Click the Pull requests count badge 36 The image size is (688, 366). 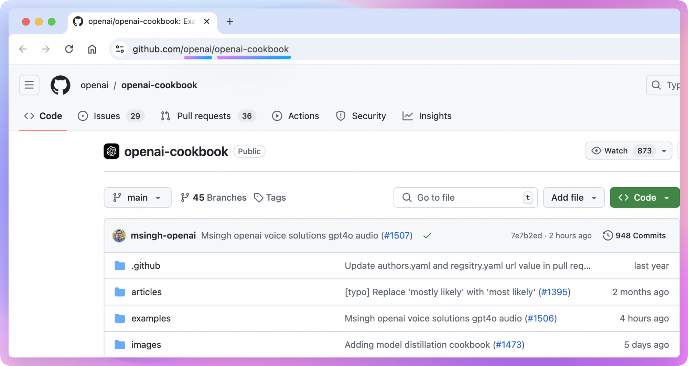pos(247,116)
